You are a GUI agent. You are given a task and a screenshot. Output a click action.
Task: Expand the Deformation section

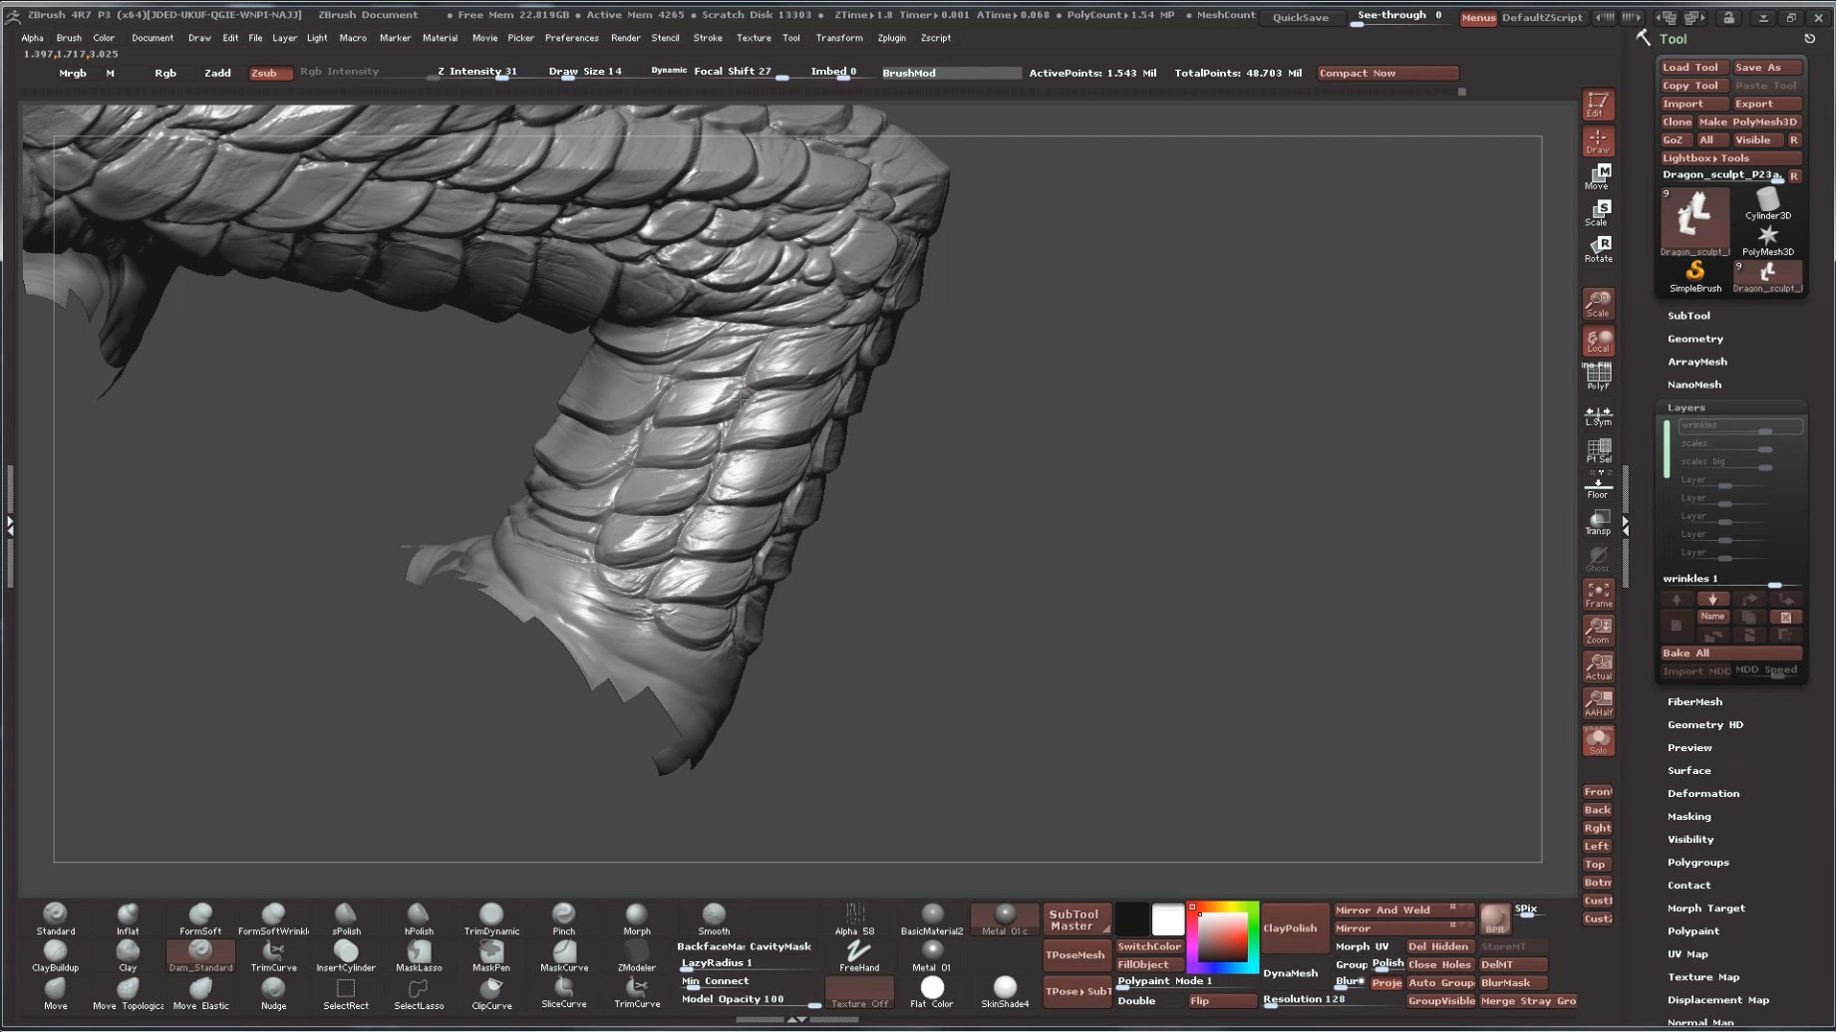[1702, 794]
